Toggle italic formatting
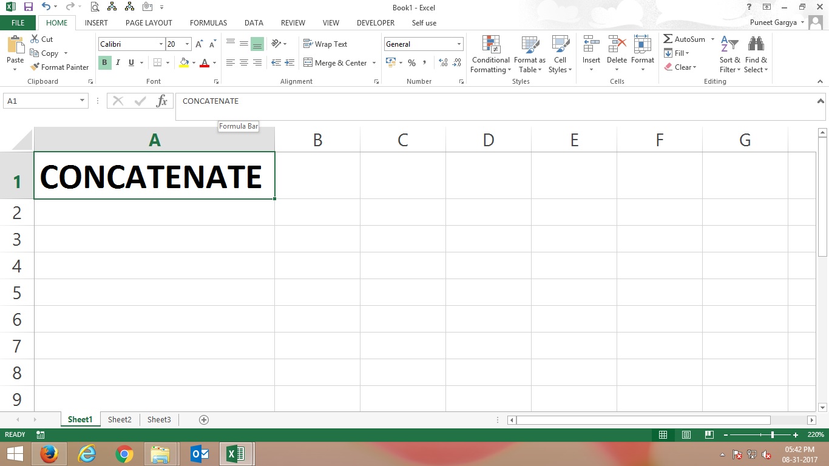Viewport: 829px width, 466px height. tap(117, 62)
